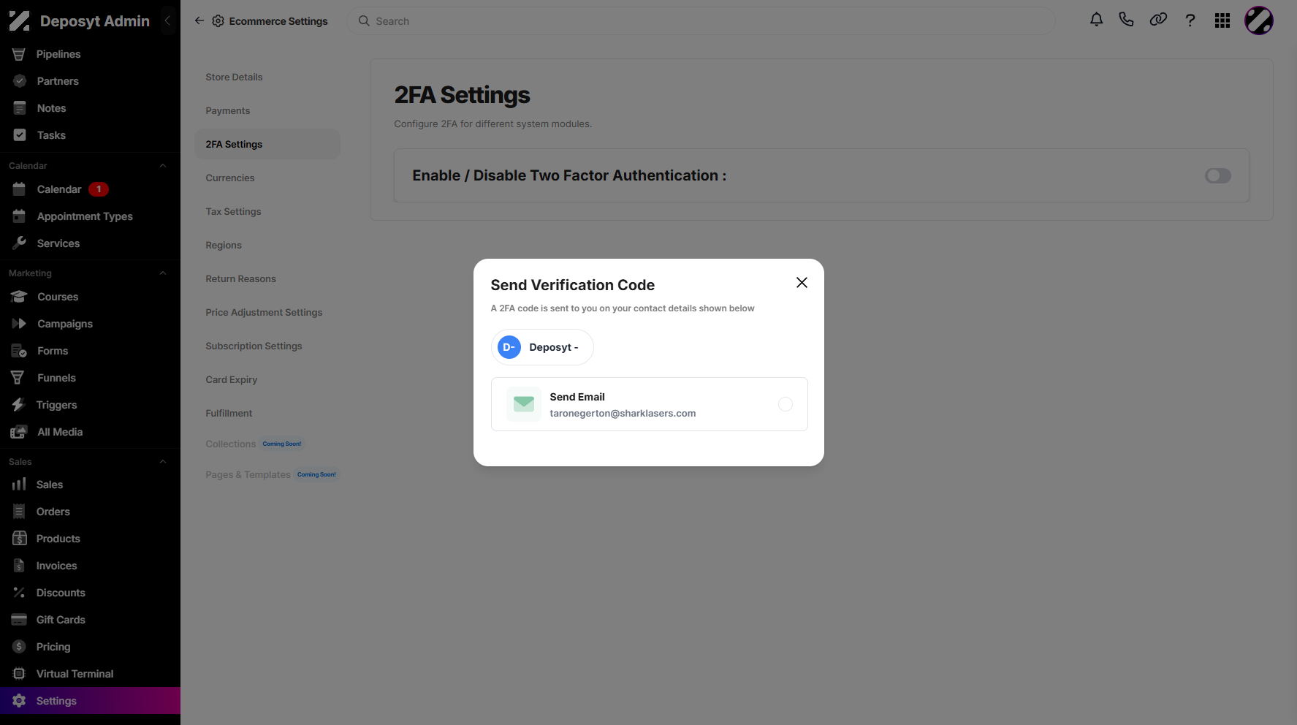This screenshot has height=725, width=1297.
Task: Click the Pricing dollar icon
Action: coord(19,647)
